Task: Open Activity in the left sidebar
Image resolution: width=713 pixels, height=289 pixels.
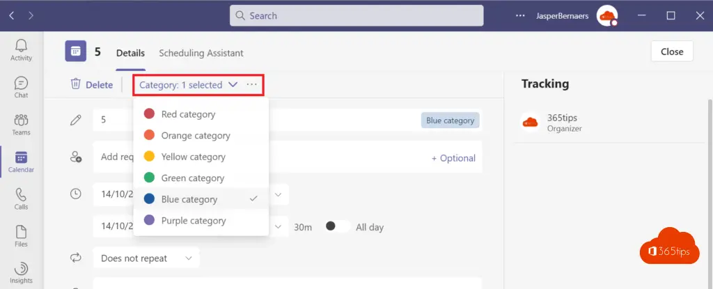Action: [x=21, y=49]
